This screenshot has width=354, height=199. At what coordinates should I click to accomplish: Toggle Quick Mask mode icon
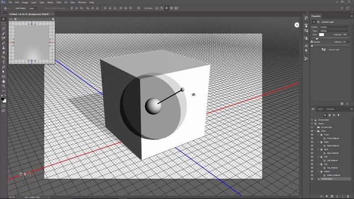[x=3, y=106]
